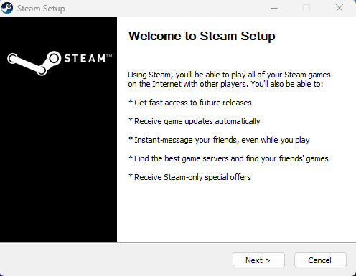This screenshot has height=276, width=356.
Task: Click 'Get fast access to future releases' line
Action: [x=190, y=103]
